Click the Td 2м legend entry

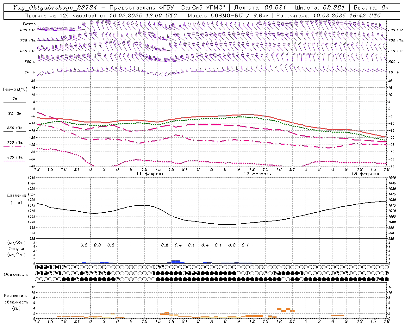coord(15,115)
